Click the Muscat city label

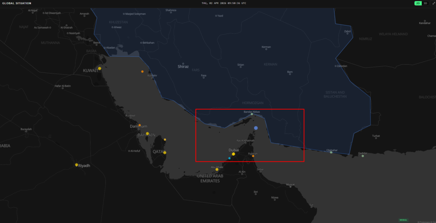290,184
